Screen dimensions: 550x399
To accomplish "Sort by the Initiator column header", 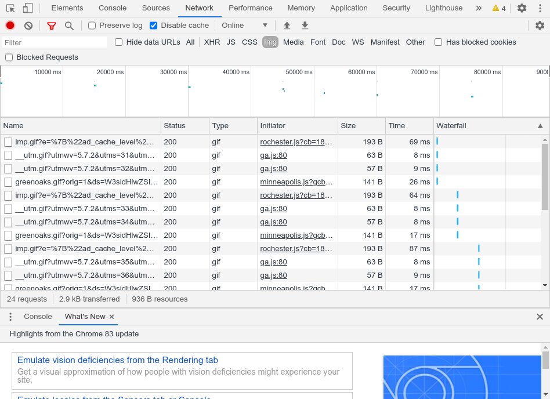I will pyautogui.click(x=298, y=126).
